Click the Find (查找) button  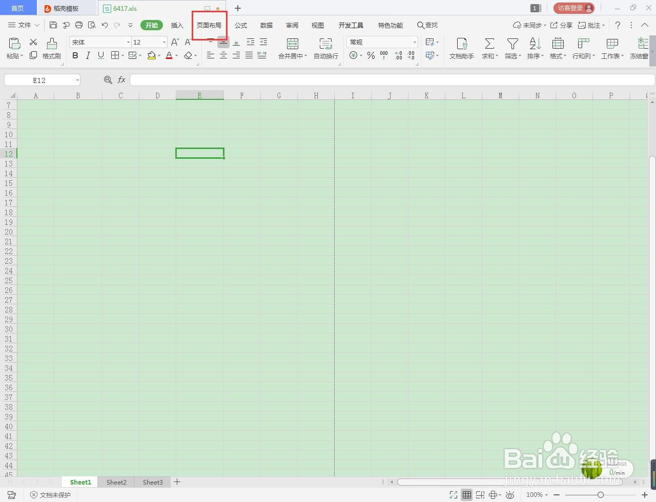click(427, 25)
